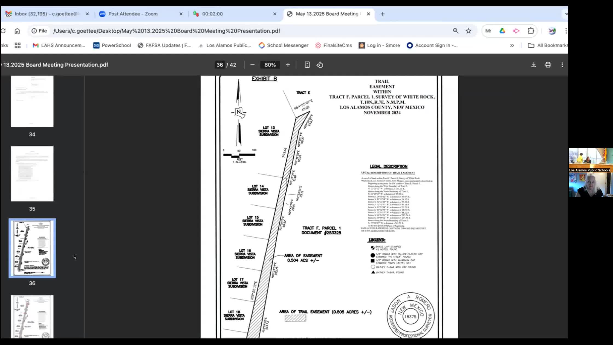Open the tab search dropdown arrow

pos(566,14)
